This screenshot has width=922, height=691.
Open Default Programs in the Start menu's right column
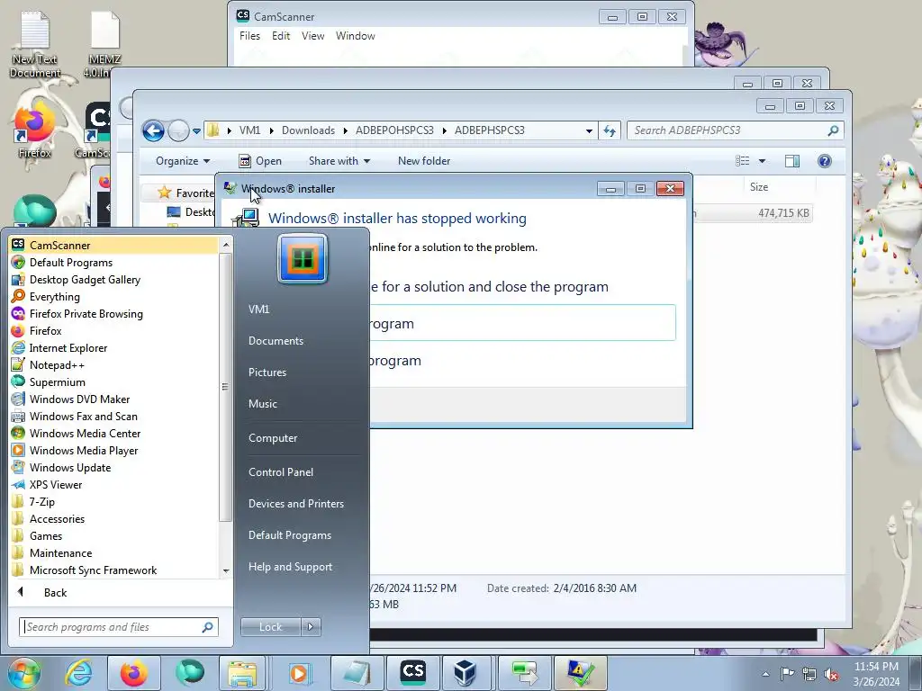tap(289, 535)
